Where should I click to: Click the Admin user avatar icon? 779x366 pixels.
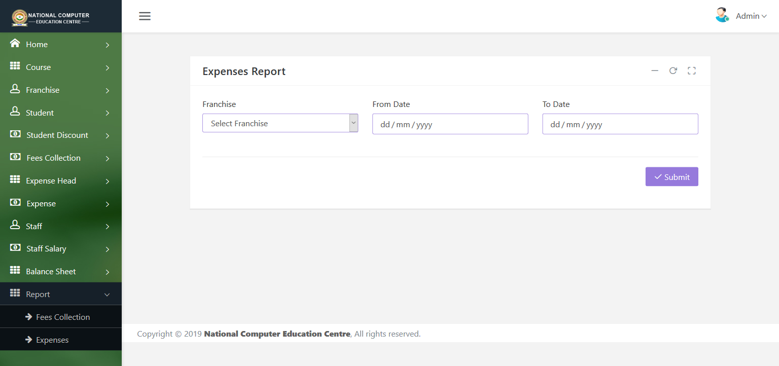722,15
